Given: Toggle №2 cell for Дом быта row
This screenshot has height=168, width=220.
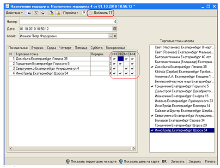Looking at the screenshot, I should (x=121, y=59).
